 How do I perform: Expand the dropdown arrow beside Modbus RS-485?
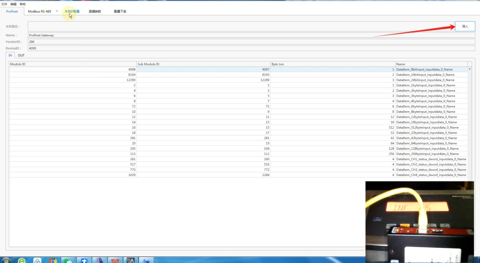click(x=57, y=11)
